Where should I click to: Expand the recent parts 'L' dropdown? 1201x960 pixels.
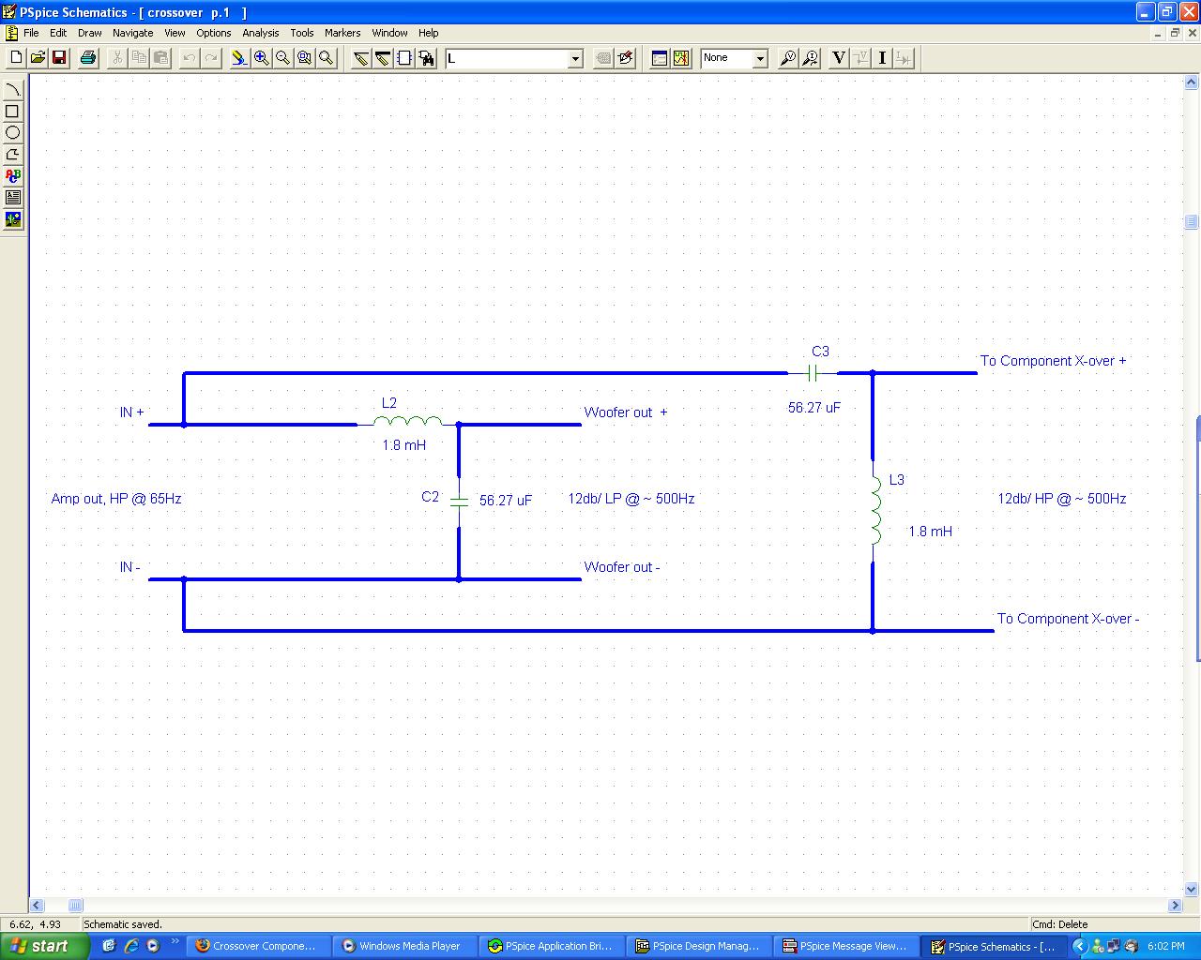point(575,58)
